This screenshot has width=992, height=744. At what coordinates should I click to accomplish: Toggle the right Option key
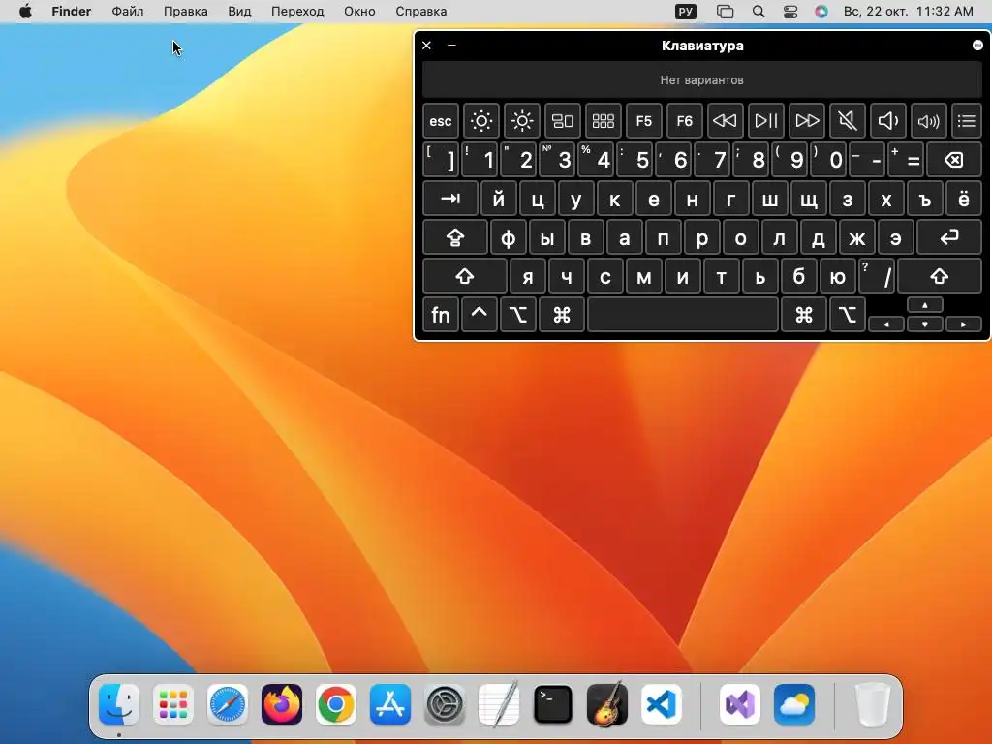tap(848, 315)
